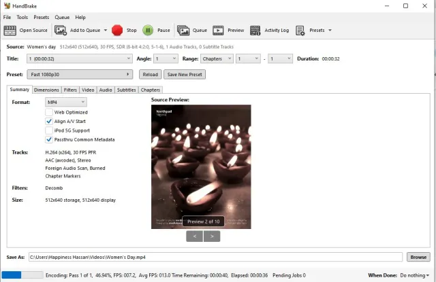Expand the Add to Queue arrow
This screenshot has height=282, width=436.
coord(106,30)
